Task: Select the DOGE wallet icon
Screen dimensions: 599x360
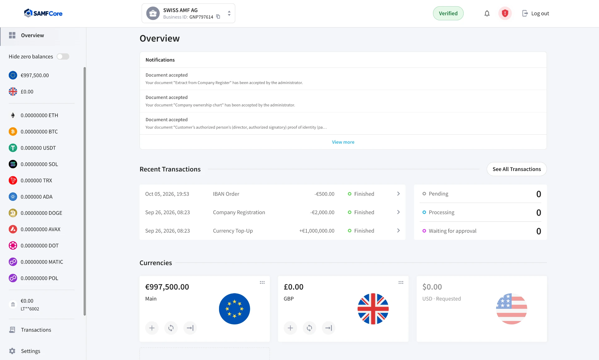Action: pyautogui.click(x=13, y=213)
